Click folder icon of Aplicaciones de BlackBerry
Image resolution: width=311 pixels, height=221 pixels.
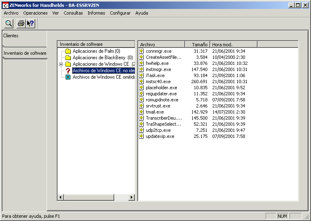click(x=68, y=58)
